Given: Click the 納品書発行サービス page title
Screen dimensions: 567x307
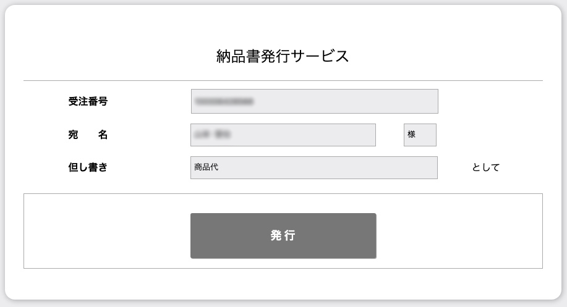Looking at the screenshot, I should pos(283,56).
